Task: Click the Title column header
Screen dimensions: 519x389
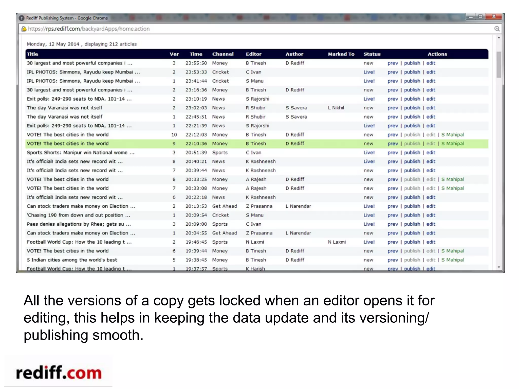Action: click(32, 54)
